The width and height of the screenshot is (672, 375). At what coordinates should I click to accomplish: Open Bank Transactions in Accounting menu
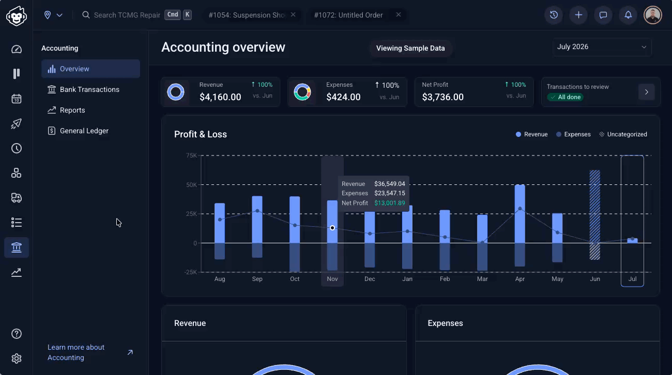click(90, 89)
